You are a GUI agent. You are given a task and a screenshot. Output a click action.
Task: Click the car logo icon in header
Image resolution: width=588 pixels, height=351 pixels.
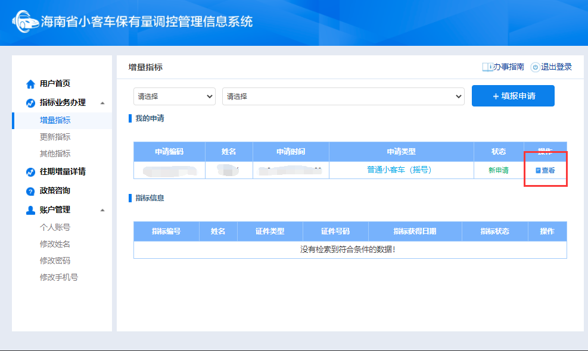[x=25, y=23]
